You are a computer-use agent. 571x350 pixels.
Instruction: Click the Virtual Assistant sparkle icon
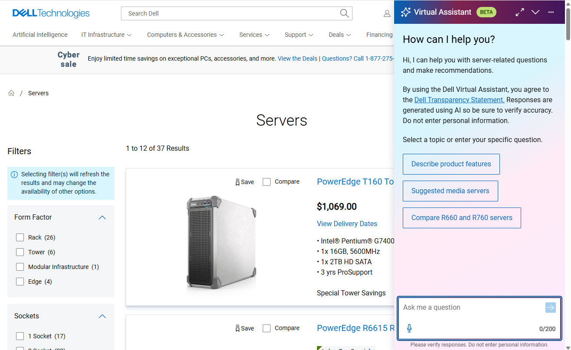click(x=406, y=12)
